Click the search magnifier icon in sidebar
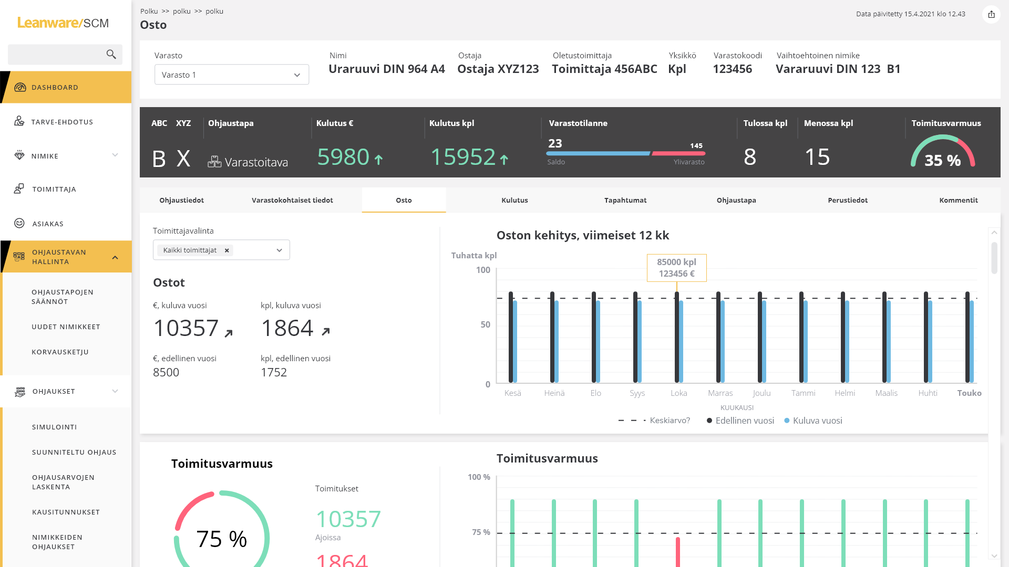 point(111,54)
